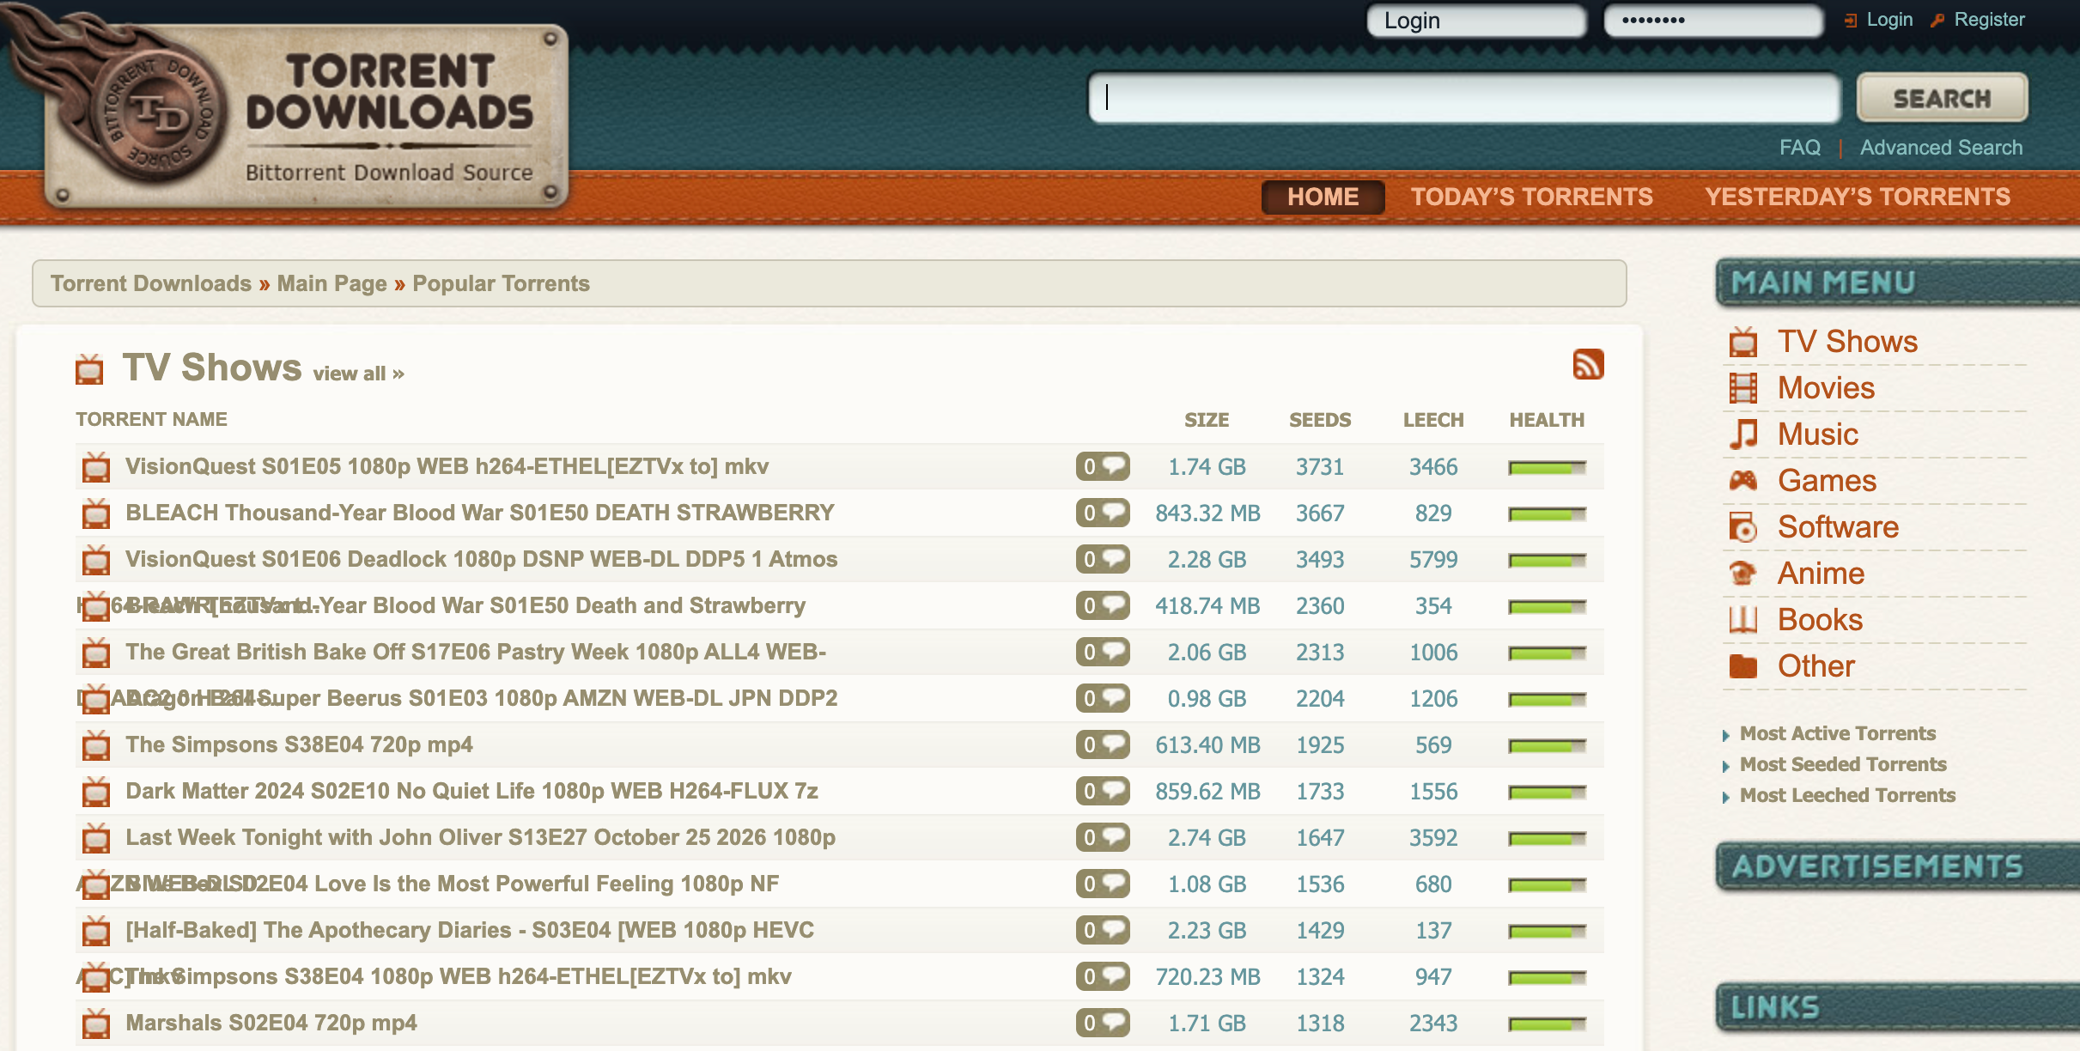Focus the torrent search input field
Image resolution: width=2080 pixels, height=1051 pixels.
(1464, 98)
